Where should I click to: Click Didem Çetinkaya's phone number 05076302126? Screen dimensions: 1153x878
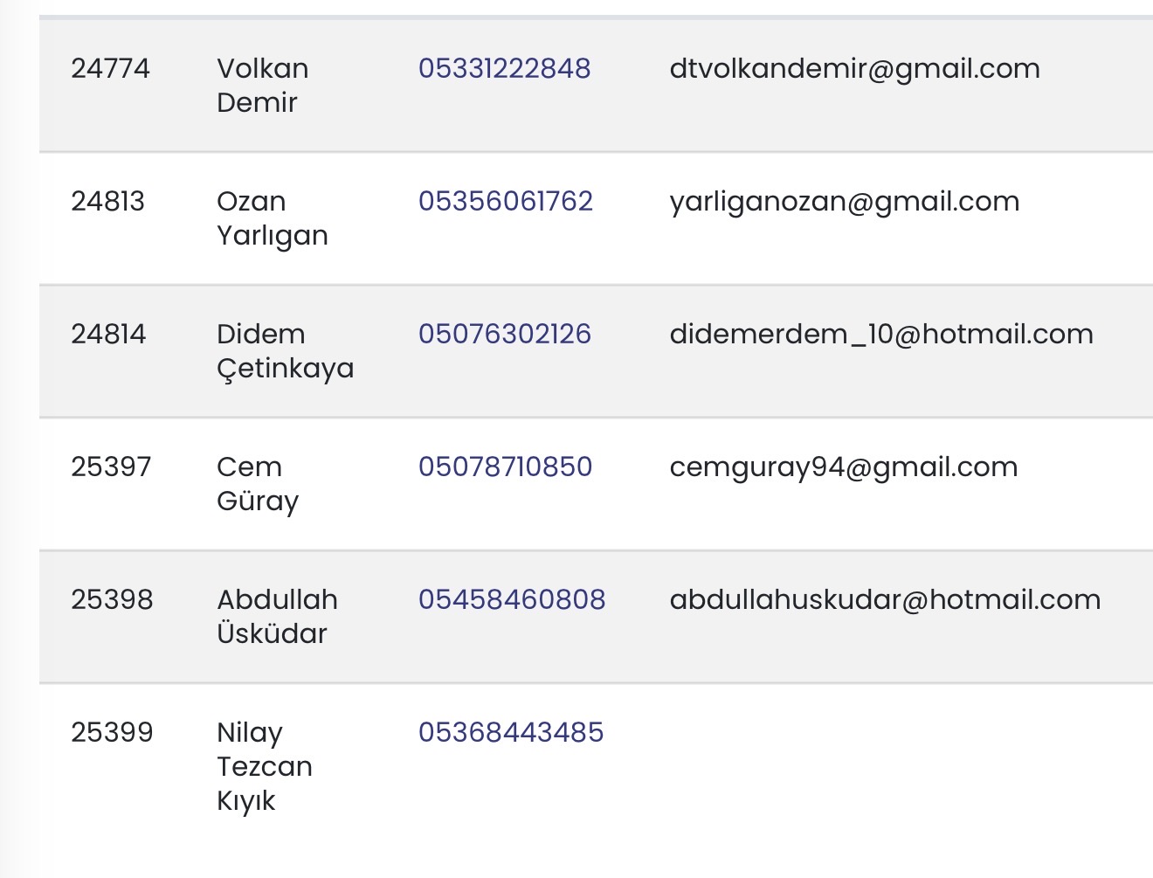(504, 335)
